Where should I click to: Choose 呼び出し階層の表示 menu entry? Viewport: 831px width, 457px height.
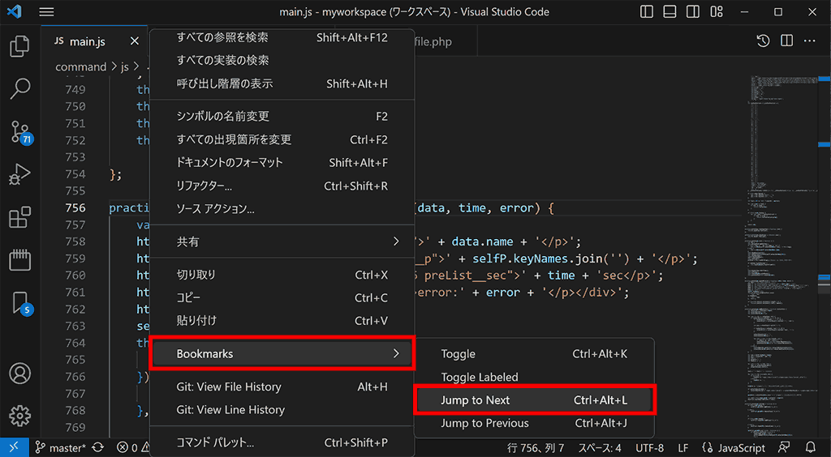click(282, 83)
